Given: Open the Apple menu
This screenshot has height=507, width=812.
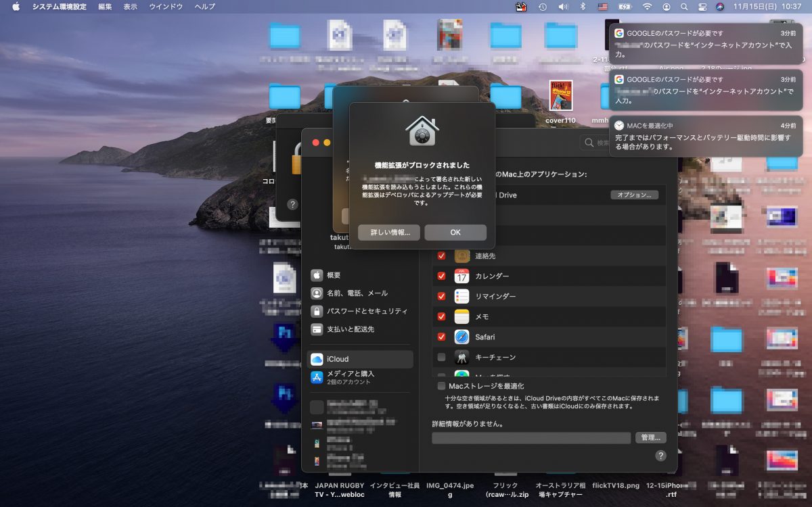Looking at the screenshot, I should pos(16,7).
